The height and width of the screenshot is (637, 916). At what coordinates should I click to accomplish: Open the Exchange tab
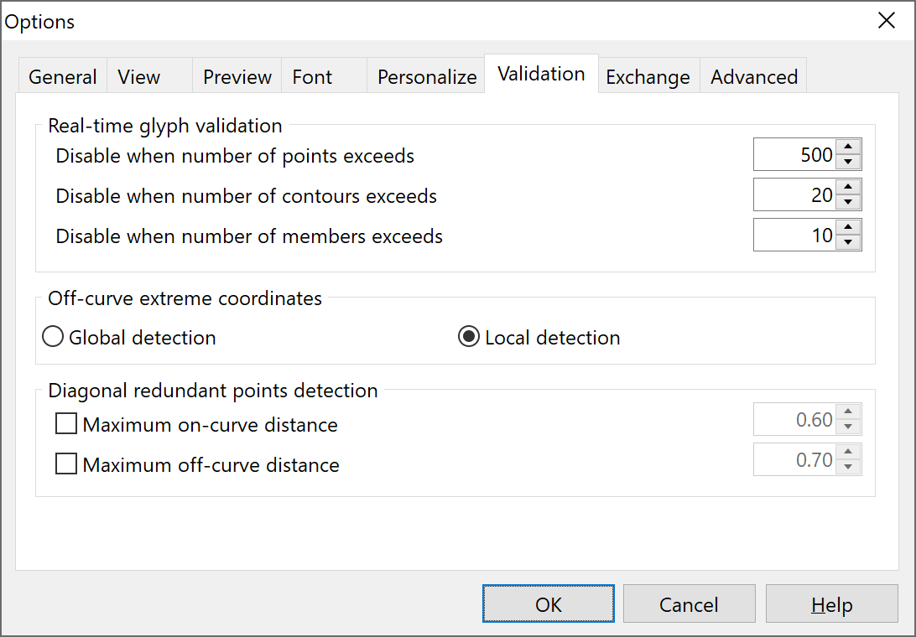(648, 76)
